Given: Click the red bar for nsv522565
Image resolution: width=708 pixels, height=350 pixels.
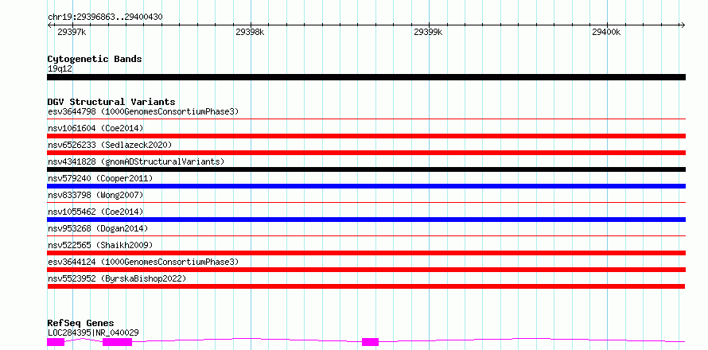Looking at the screenshot, I should [x=366, y=253].
